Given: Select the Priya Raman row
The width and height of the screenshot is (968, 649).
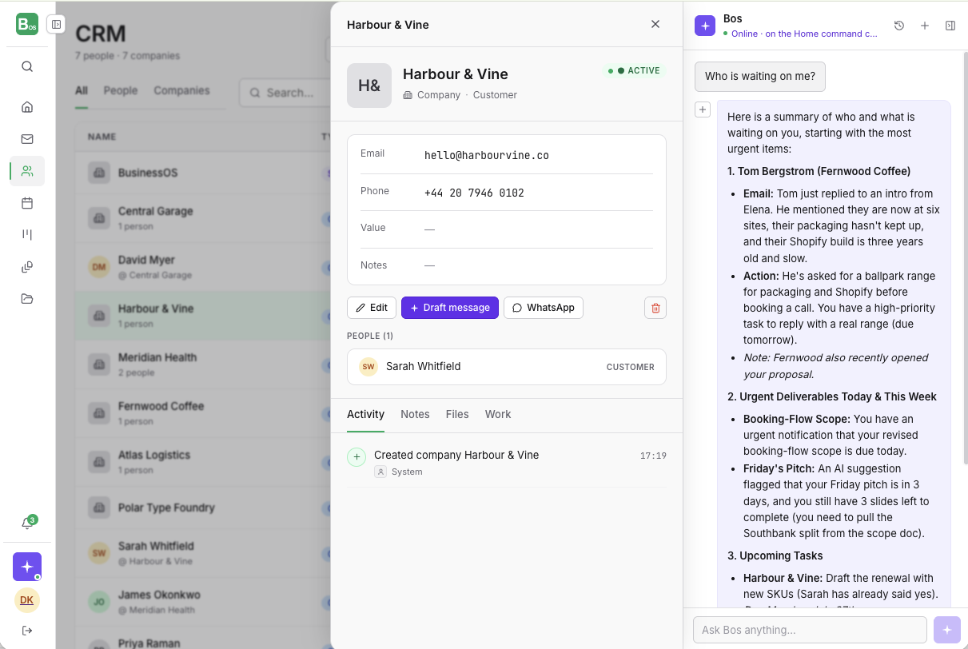Looking at the screenshot, I should (x=202, y=639).
